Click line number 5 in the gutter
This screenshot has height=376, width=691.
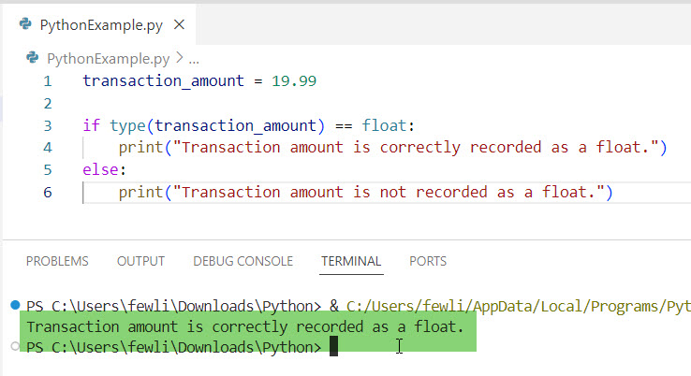pyautogui.click(x=48, y=170)
